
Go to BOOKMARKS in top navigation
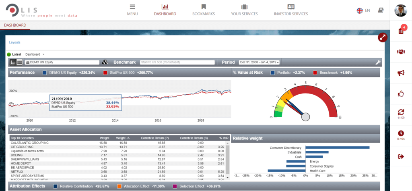coord(204,10)
